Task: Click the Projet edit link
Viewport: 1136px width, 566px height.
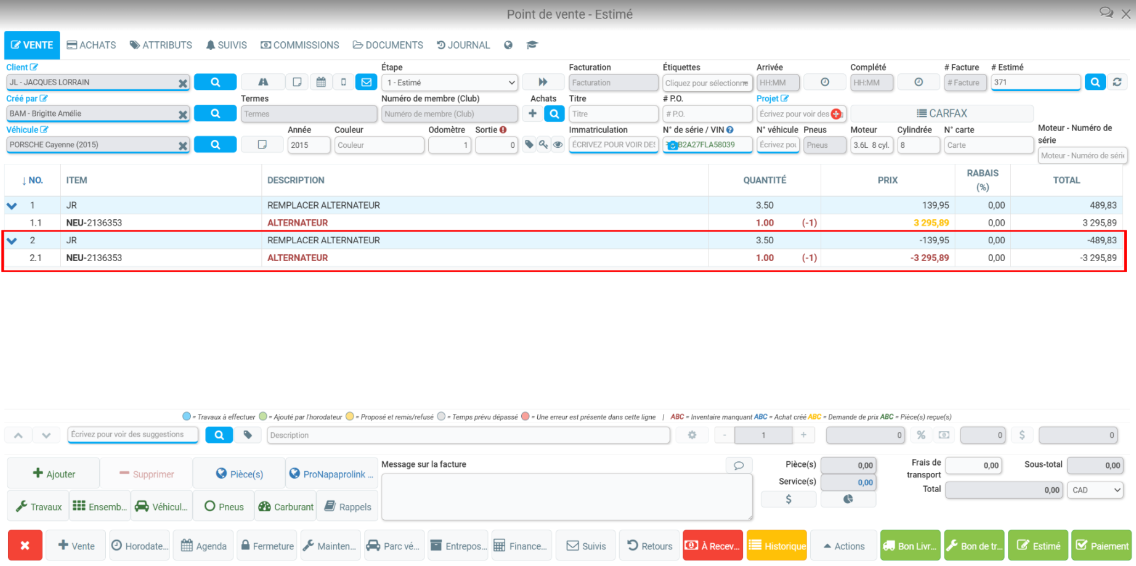Action: (773, 99)
